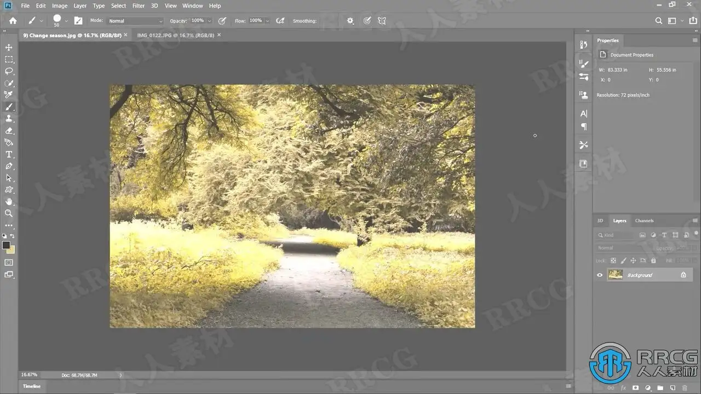
Task: Open the brush preset picker arrow
Action: click(66, 21)
